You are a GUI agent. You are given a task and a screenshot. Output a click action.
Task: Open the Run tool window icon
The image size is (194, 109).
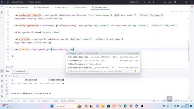tap(2, 71)
